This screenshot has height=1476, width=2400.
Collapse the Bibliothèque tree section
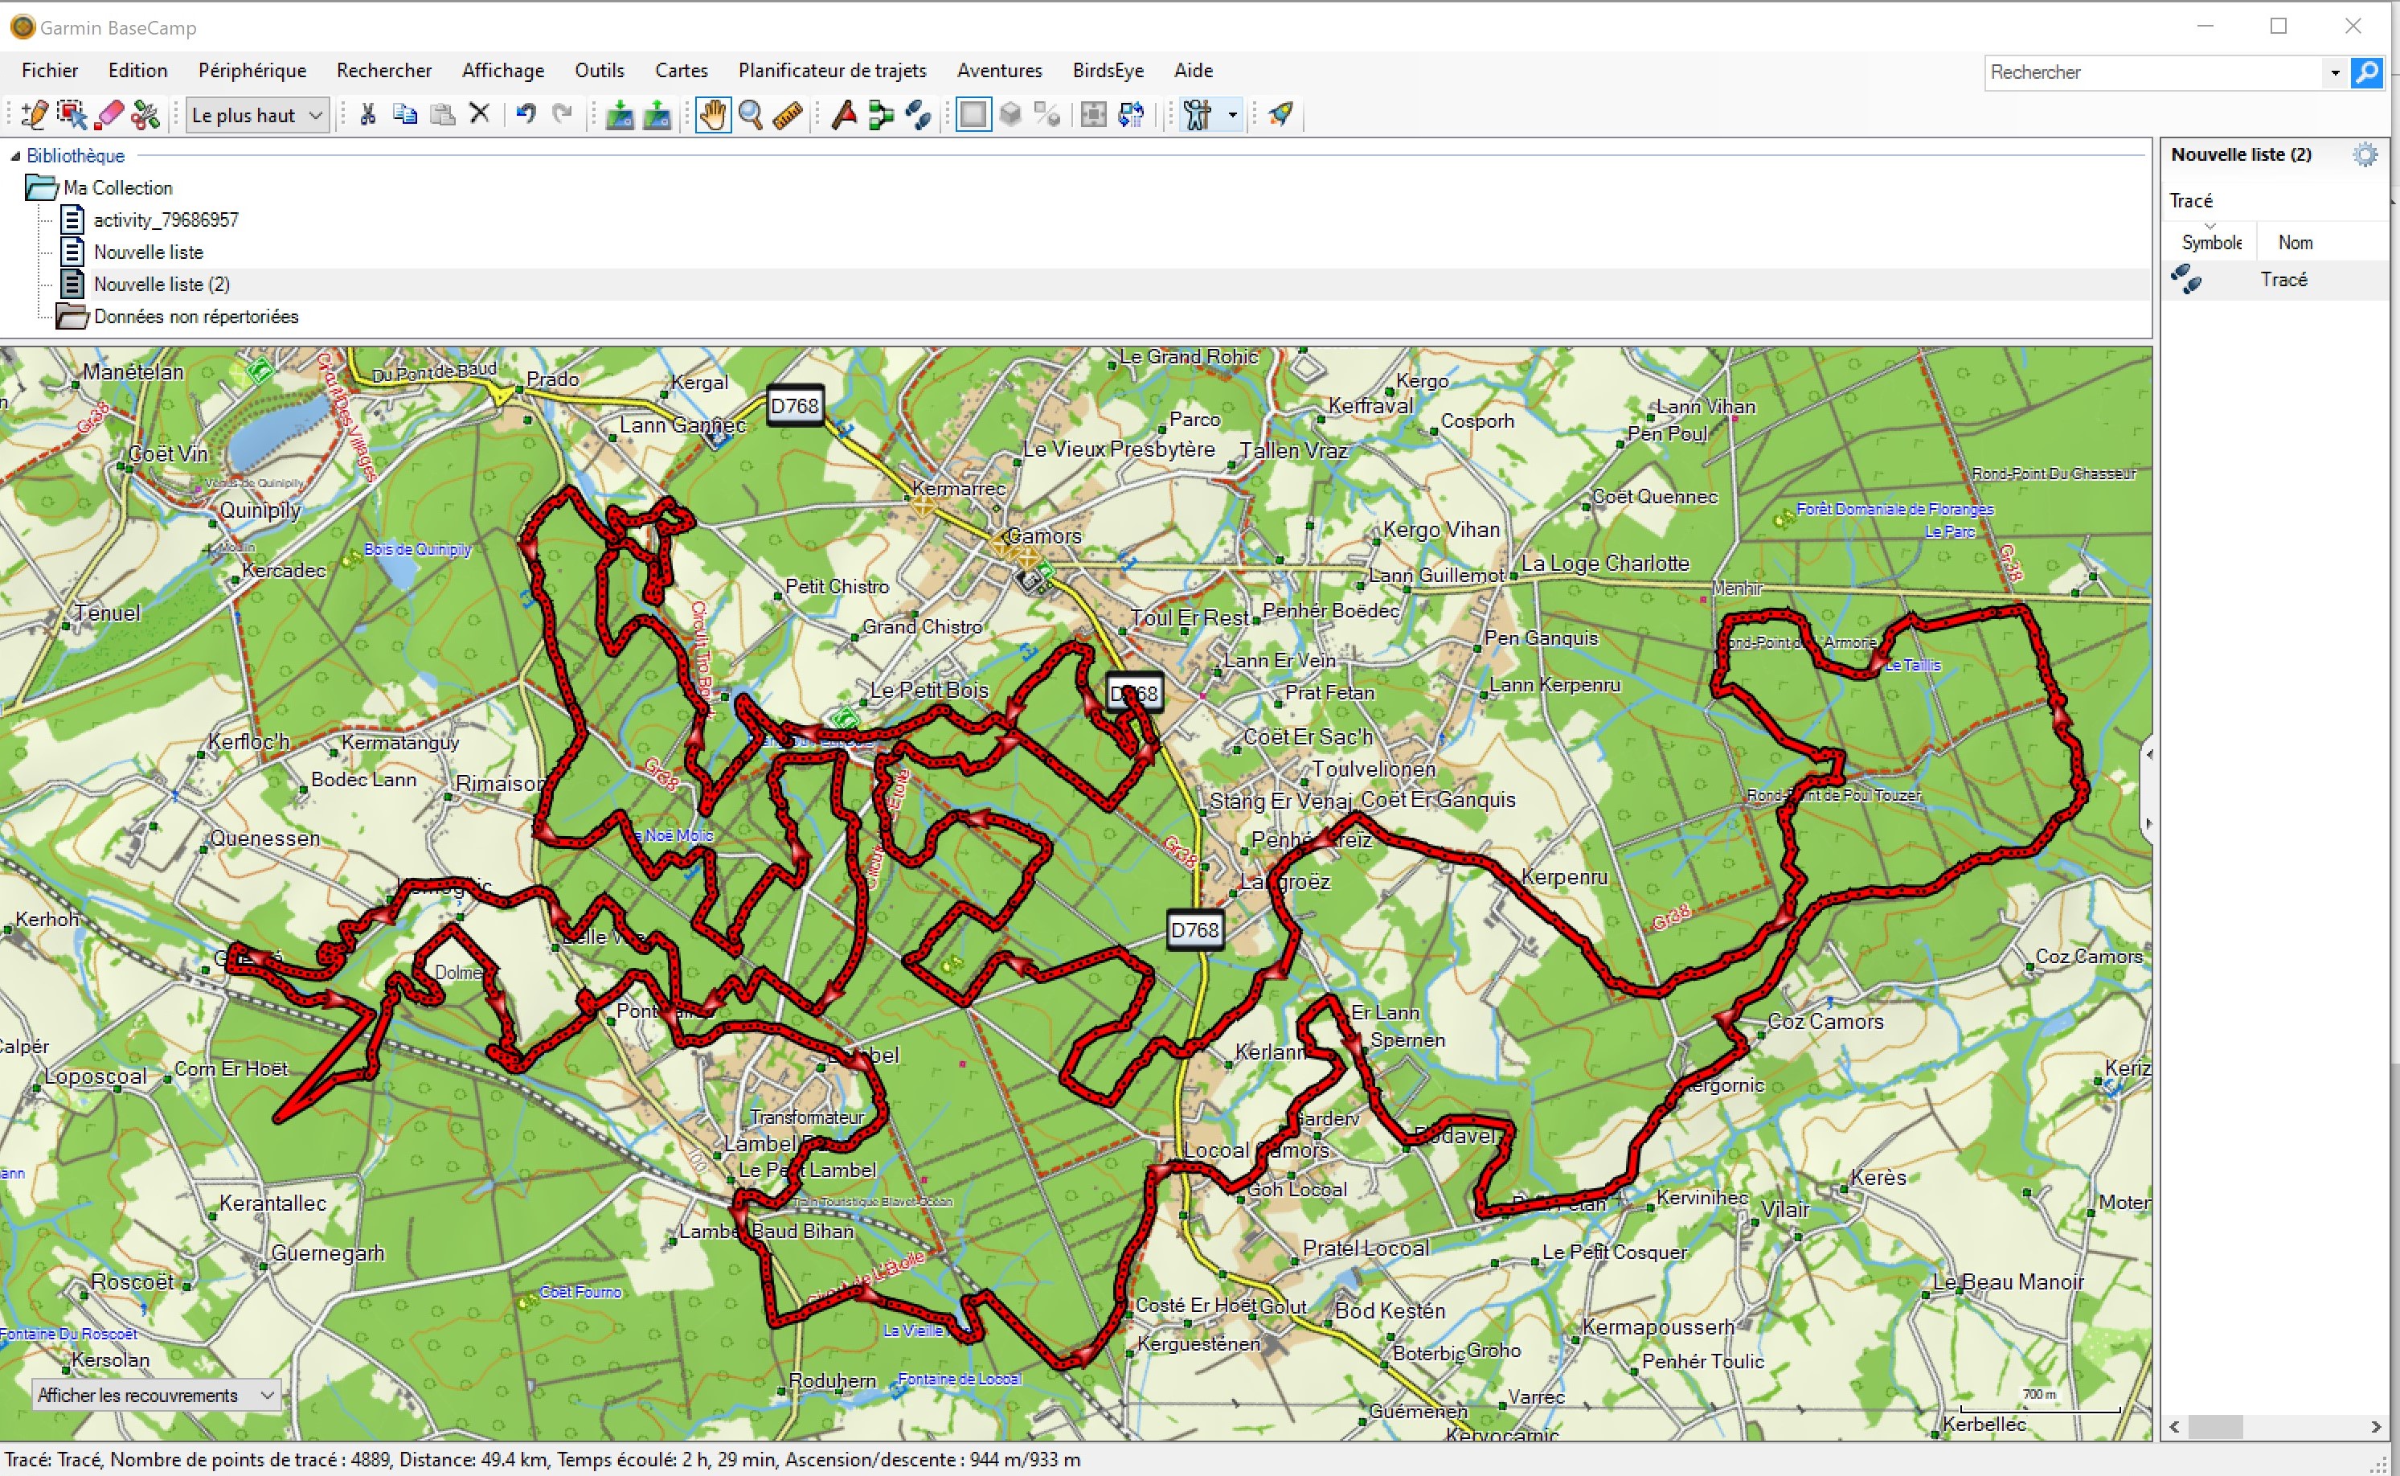coord(14,156)
